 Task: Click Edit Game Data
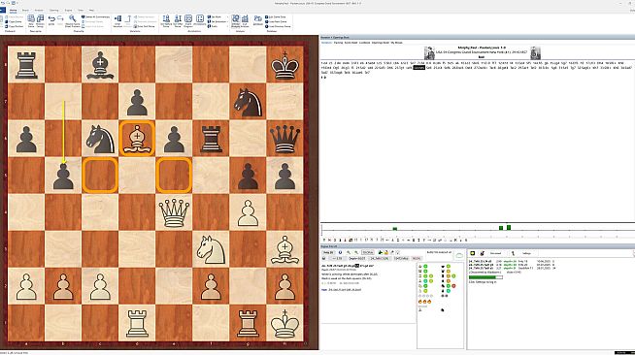[x=276, y=17]
